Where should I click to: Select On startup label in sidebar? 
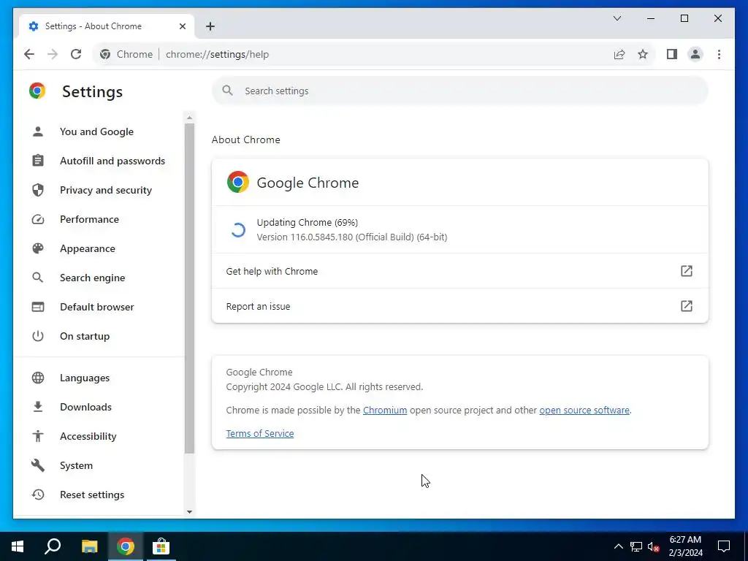point(85,336)
